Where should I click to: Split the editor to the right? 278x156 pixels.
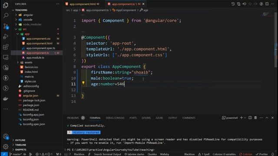[267, 4]
